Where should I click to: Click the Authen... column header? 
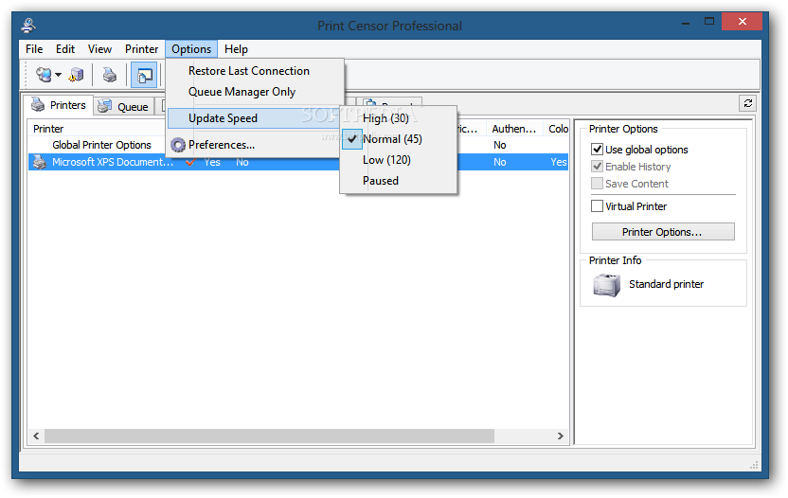pos(513,129)
